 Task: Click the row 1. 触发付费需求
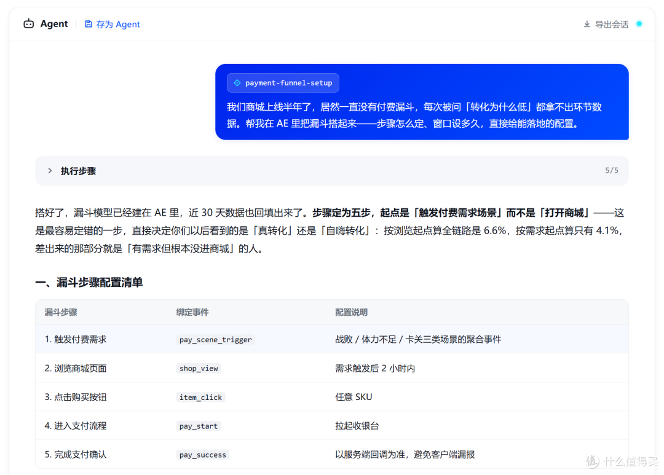click(331, 339)
